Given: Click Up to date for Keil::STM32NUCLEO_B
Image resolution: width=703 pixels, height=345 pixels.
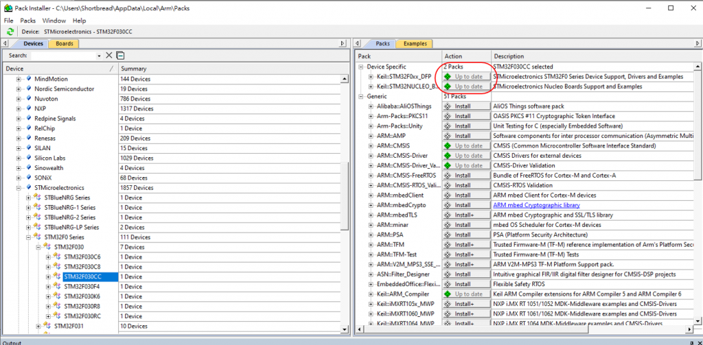Looking at the screenshot, I should (x=466, y=86).
